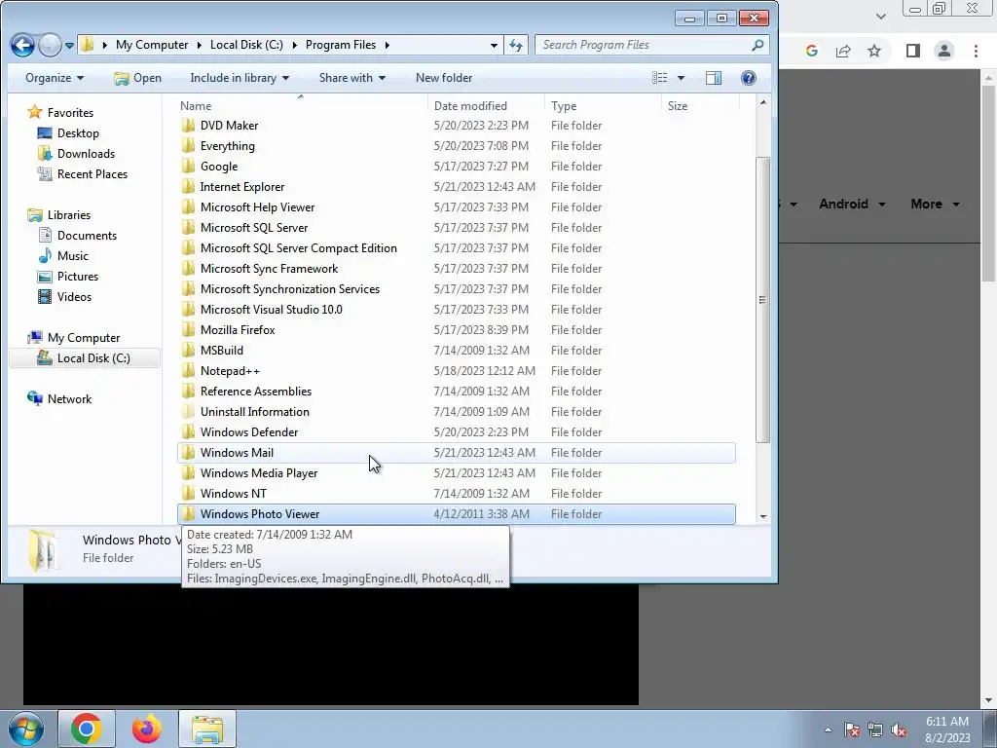
Task: Select the Mozilla Firefox folder icon
Action: [188, 329]
